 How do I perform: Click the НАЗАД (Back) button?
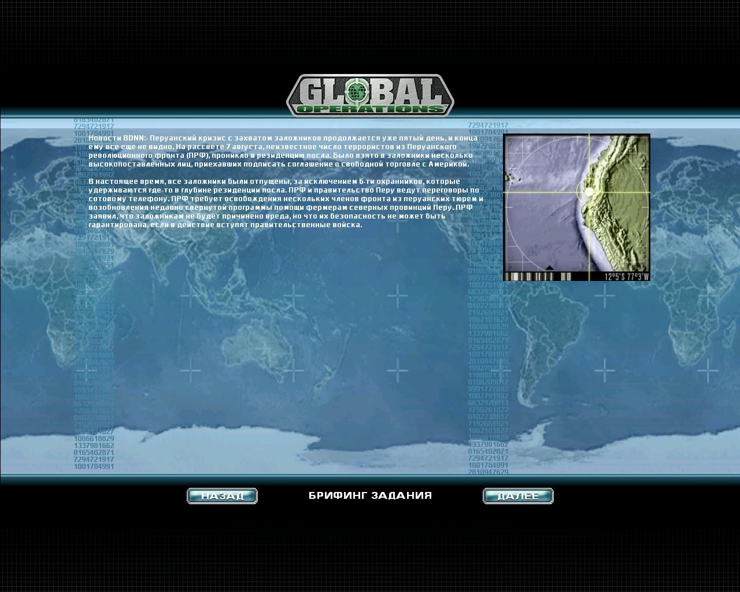pyautogui.click(x=222, y=496)
